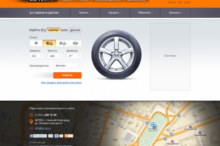Follow the «Или продать свои диски или шины» link
This screenshot has width=220, height=146.
[61, 82]
